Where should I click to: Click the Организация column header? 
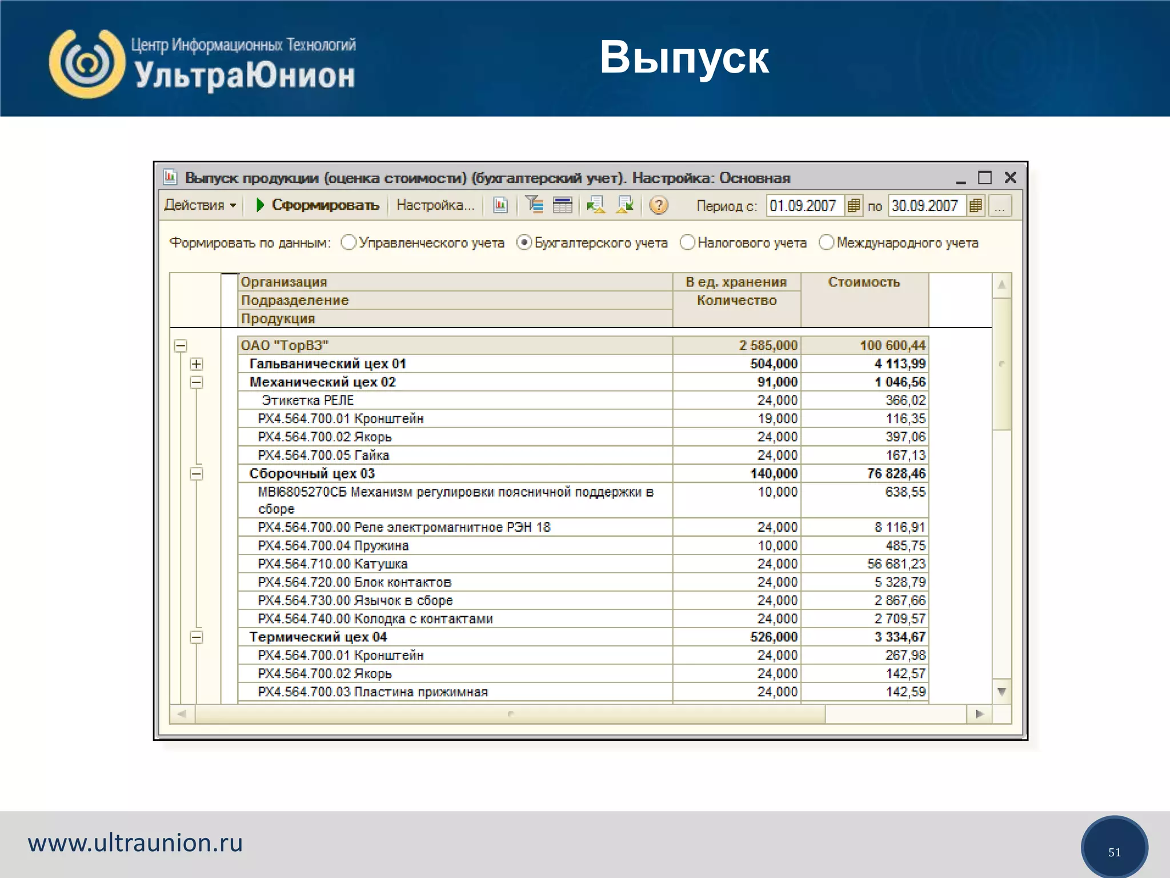(x=455, y=282)
